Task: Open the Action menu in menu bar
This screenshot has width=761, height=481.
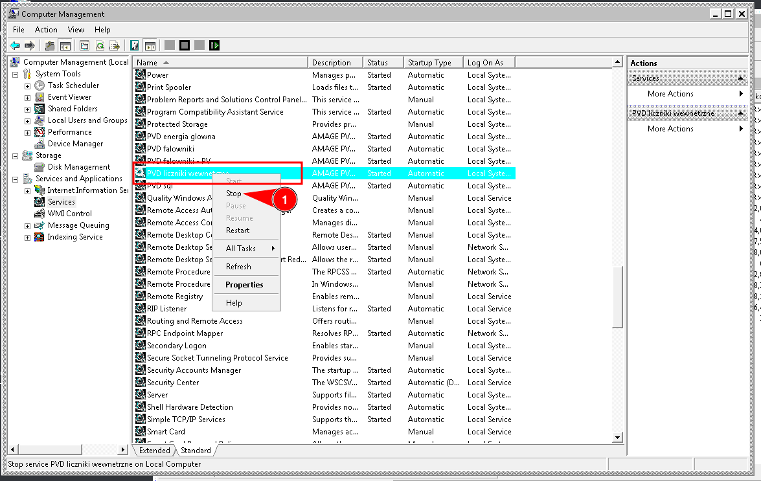Action: (46, 30)
